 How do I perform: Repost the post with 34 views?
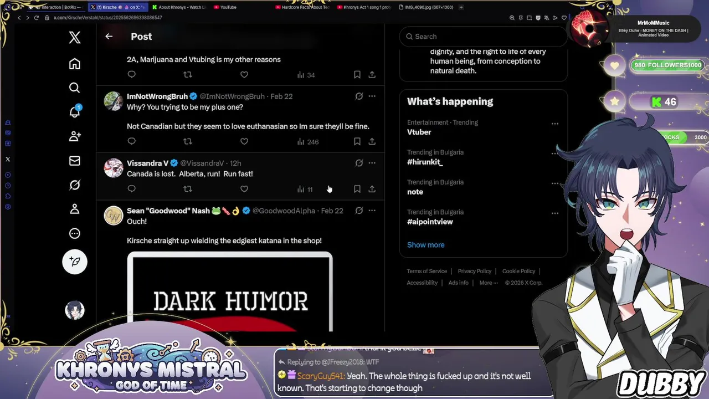pyautogui.click(x=188, y=74)
